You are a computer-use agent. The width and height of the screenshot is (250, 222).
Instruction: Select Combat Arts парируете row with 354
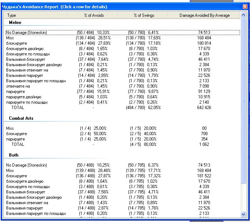pyautogui.click(x=122, y=139)
